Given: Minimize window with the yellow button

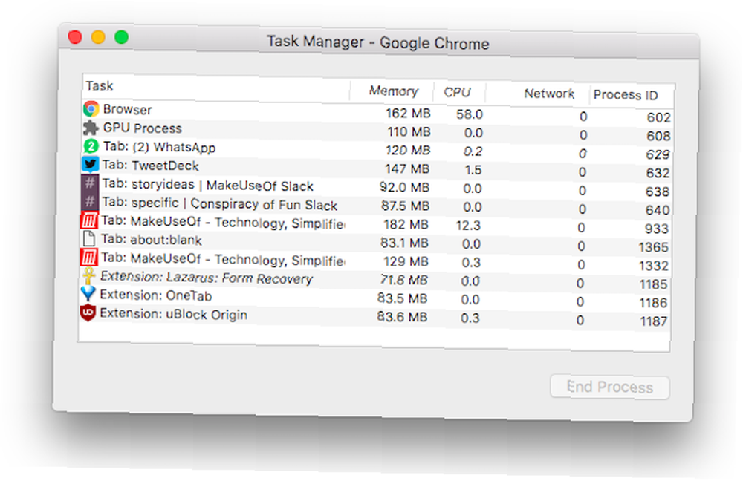Looking at the screenshot, I should 98,37.
